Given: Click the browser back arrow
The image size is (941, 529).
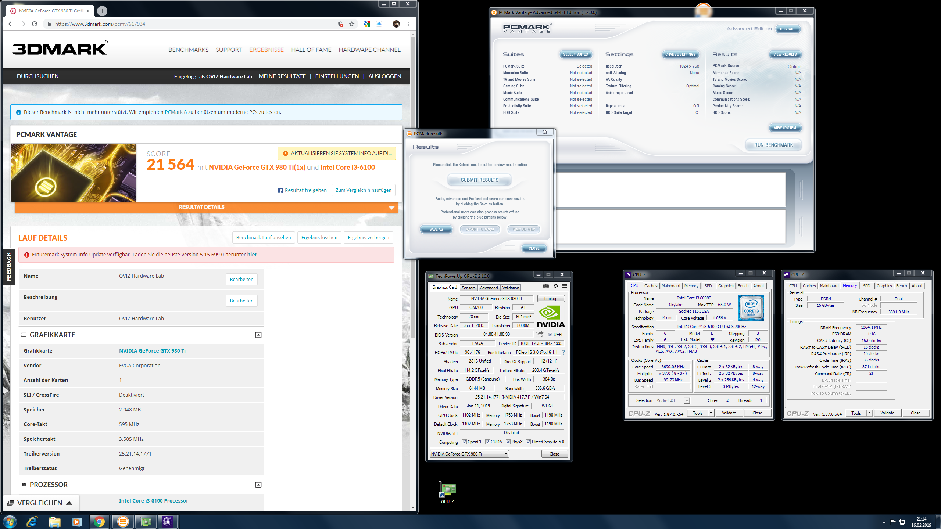Looking at the screenshot, I should pos(11,24).
